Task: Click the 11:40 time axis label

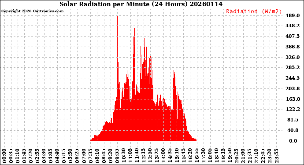Action: [x=137, y=156]
